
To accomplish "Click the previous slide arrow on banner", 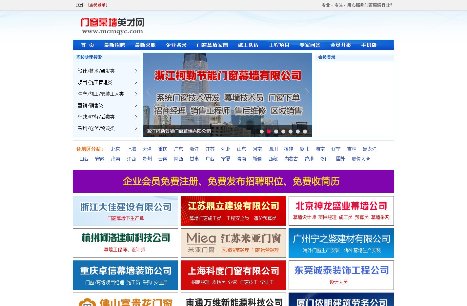I will click(x=148, y=92).
